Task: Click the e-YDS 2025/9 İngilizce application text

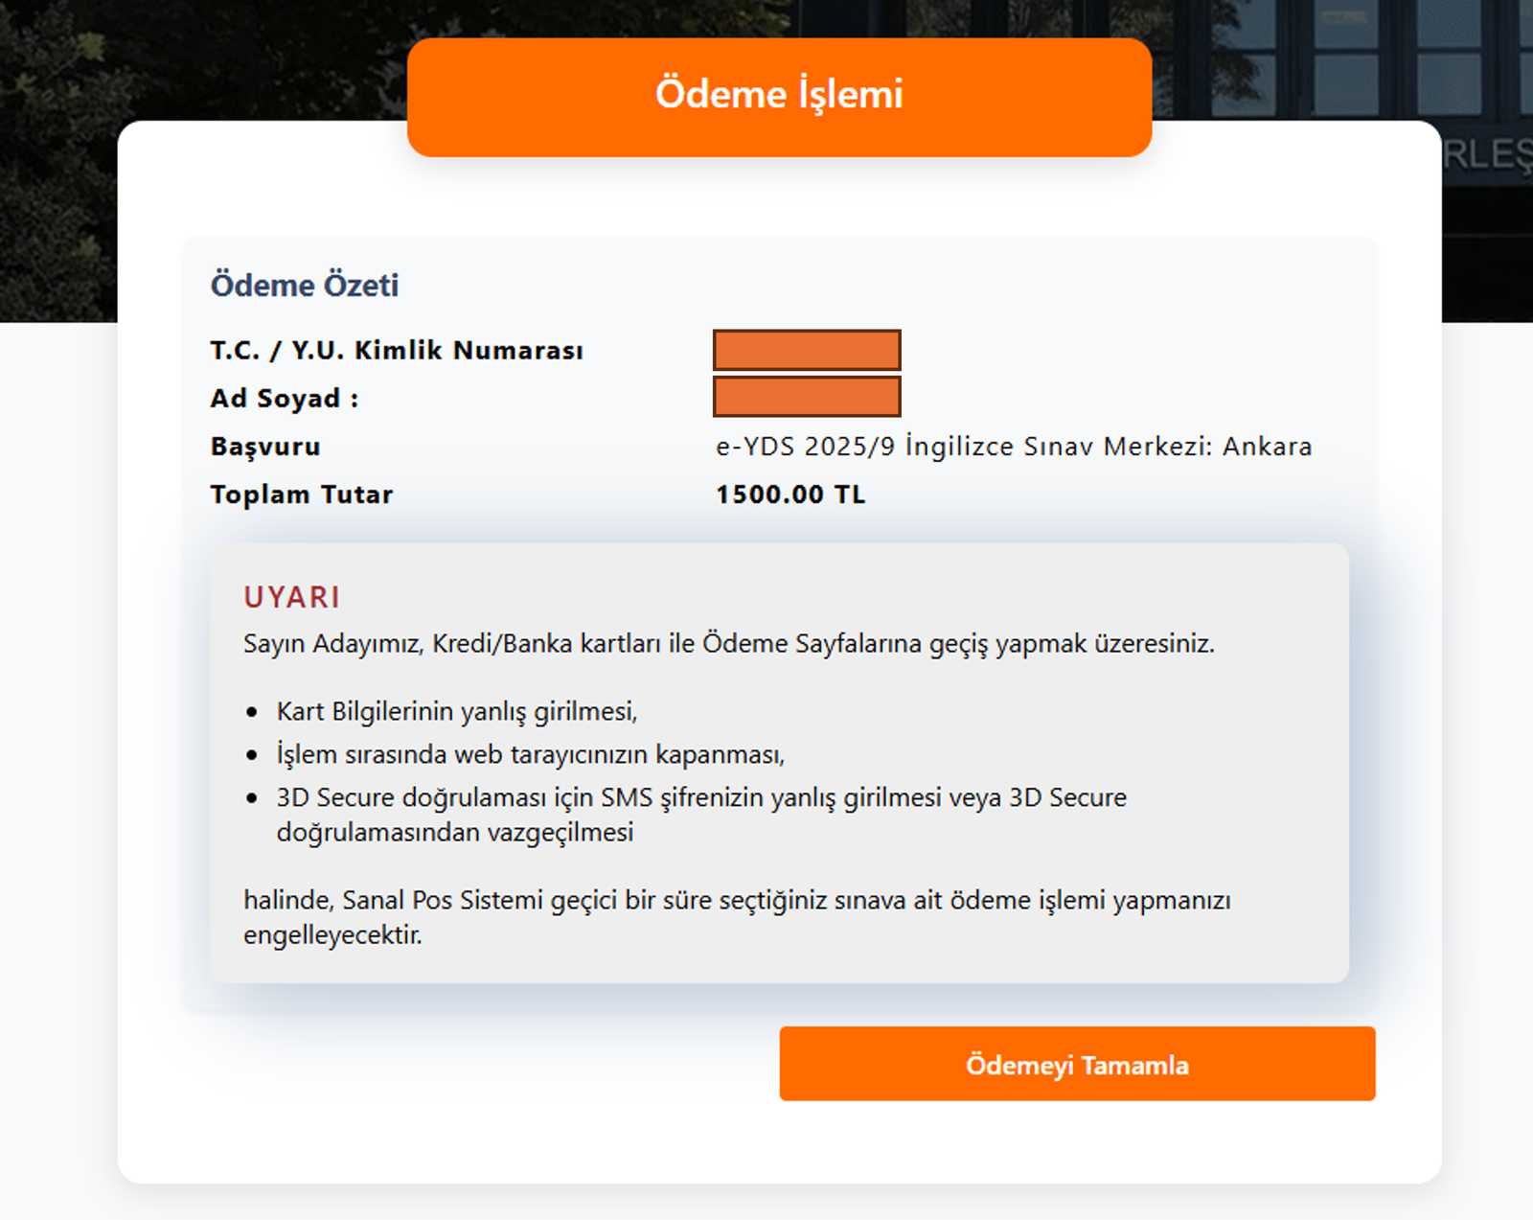Action: (x=1014, y=447)
